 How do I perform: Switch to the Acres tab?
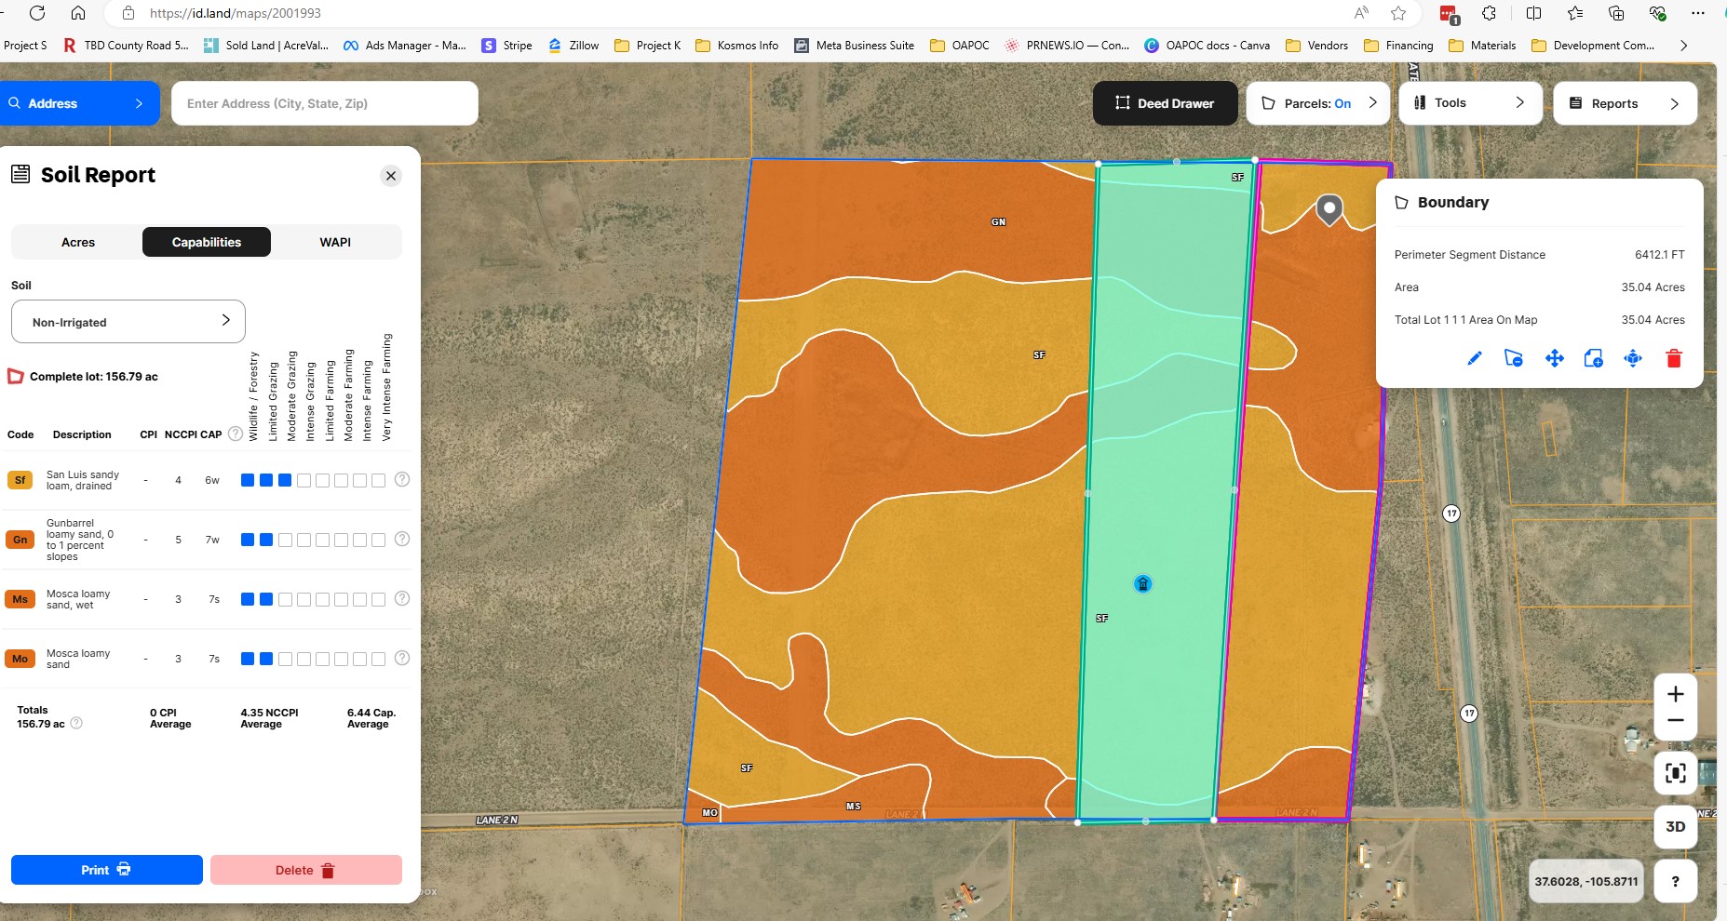pos(78,242)
